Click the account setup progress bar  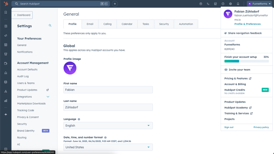point(247,61)
